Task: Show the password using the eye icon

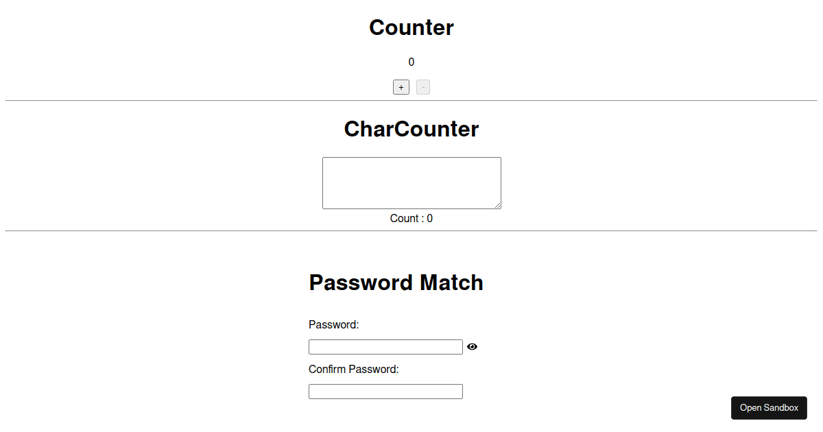Action: click(472, 347)
